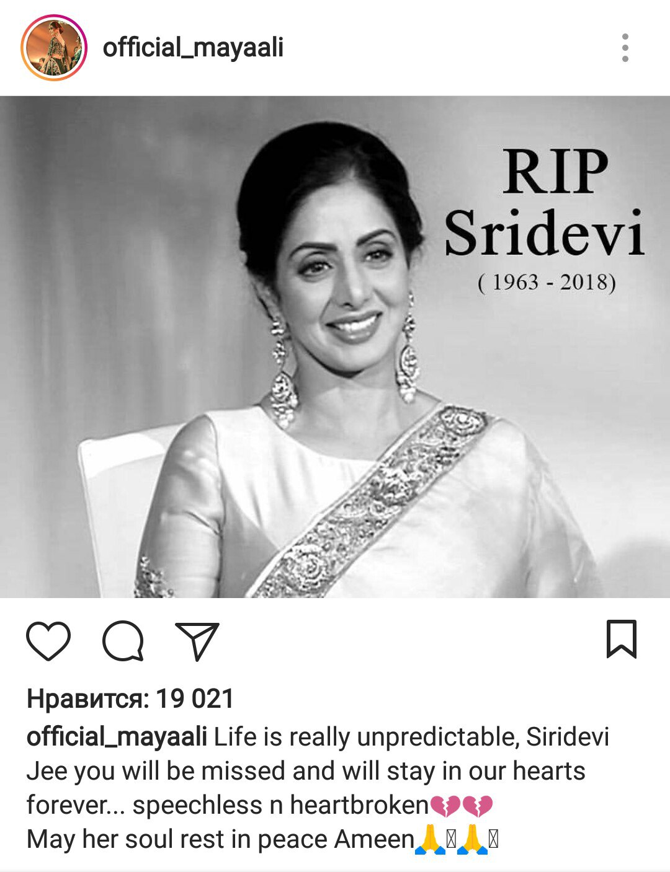670x872 pixels.
Task: Save the post with the bookmark icon
Action: tap(621, 639)
